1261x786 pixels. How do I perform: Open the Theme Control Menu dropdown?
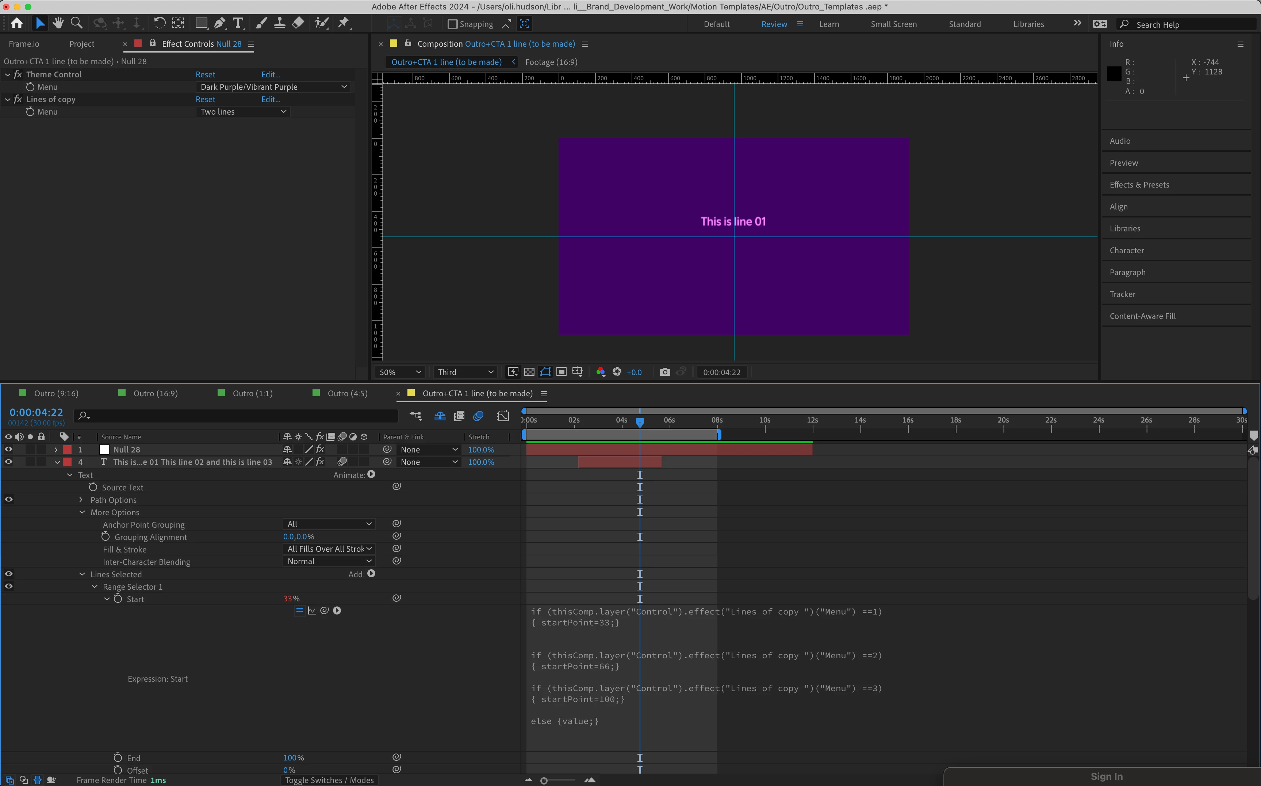(x=273, y=87)
